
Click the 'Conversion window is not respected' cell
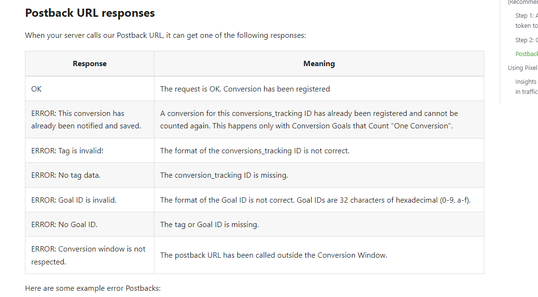tap(90, 255)
